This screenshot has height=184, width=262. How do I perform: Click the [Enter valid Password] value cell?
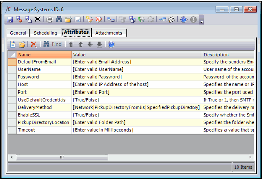pyautogui.click(x=137, y=77)
